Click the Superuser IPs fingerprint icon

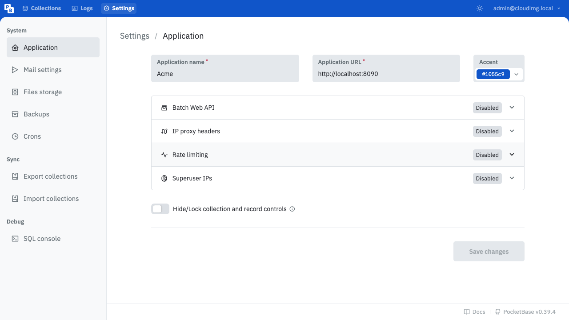164,178
